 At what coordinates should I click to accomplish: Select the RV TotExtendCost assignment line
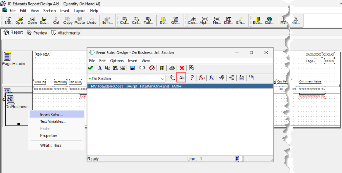(x=180, y=86)
